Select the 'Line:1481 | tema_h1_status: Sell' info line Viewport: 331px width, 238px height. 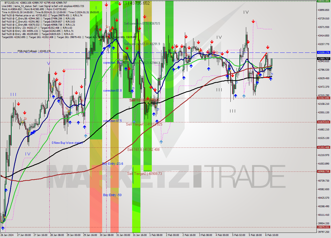coord(43,6)
